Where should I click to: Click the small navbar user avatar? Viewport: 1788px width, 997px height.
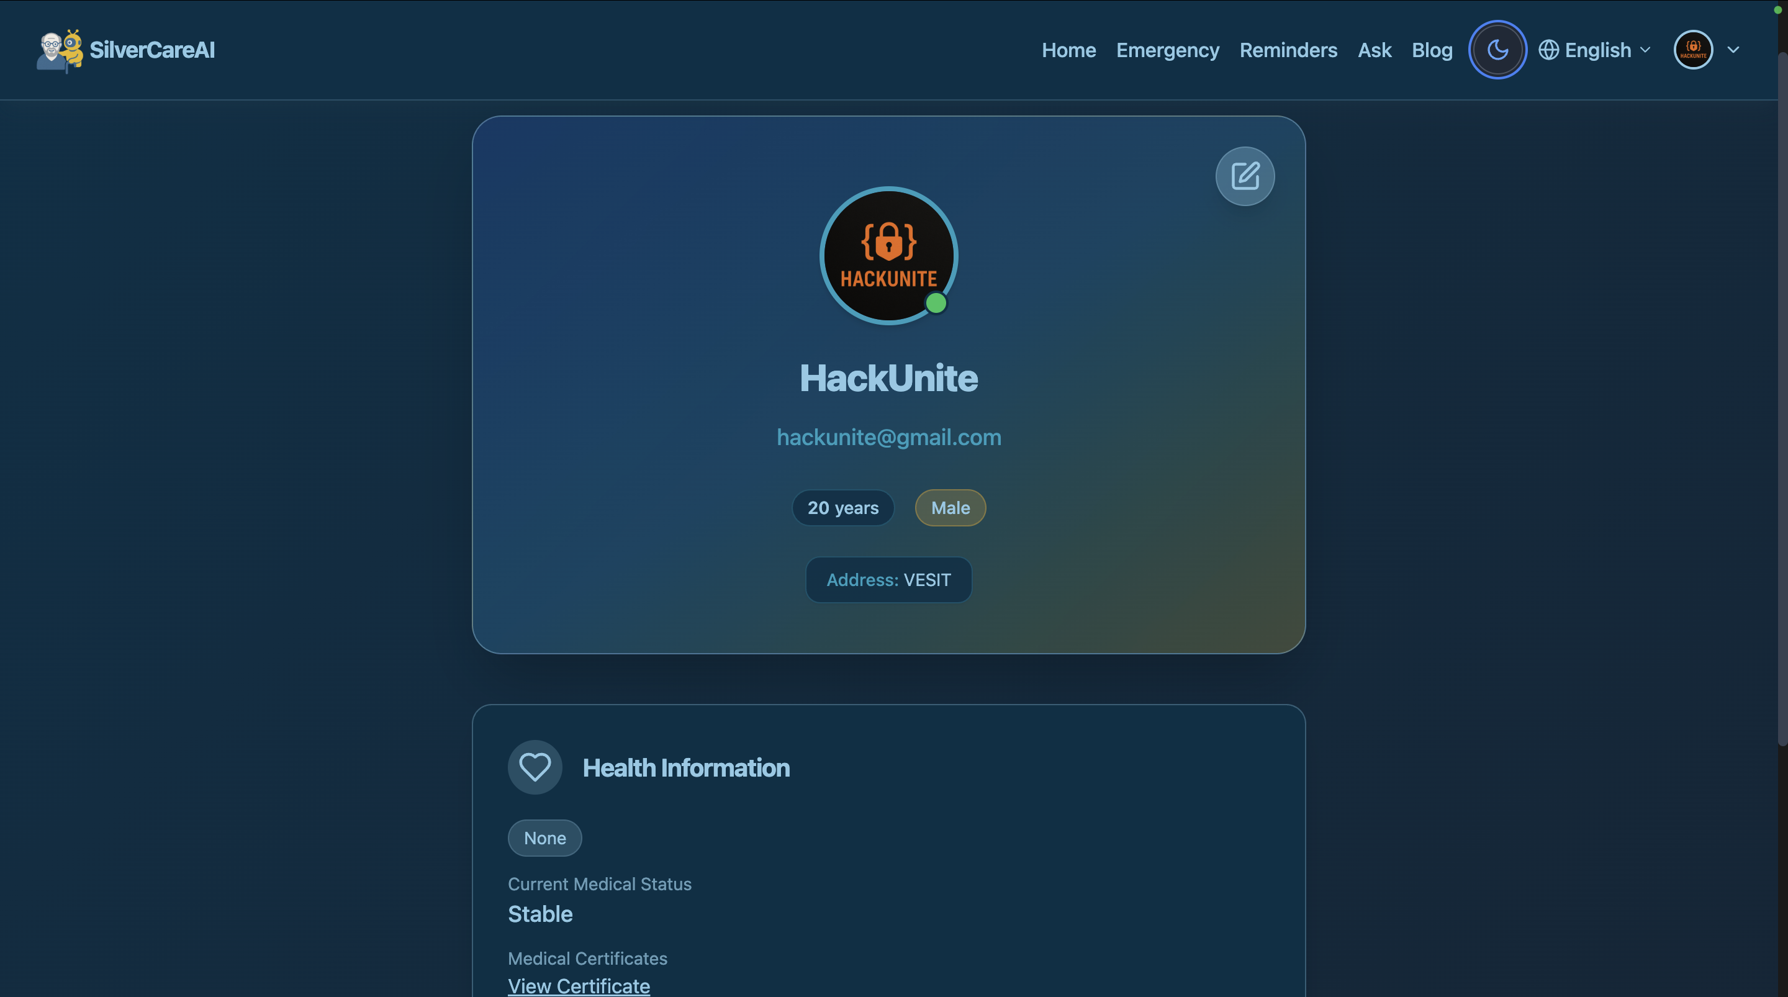coord(1693,50)
